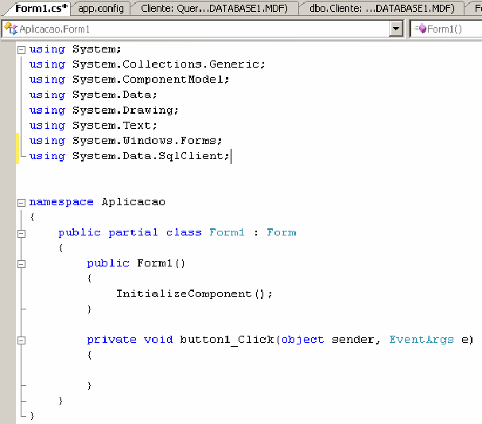Click the EventArgs type in method signature
This screenshot has height=424, width=482.
tap(421, 340)
